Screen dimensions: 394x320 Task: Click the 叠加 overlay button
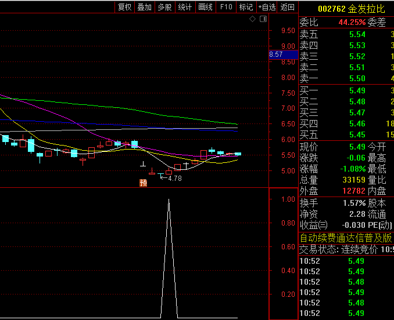tap(144, 7)
